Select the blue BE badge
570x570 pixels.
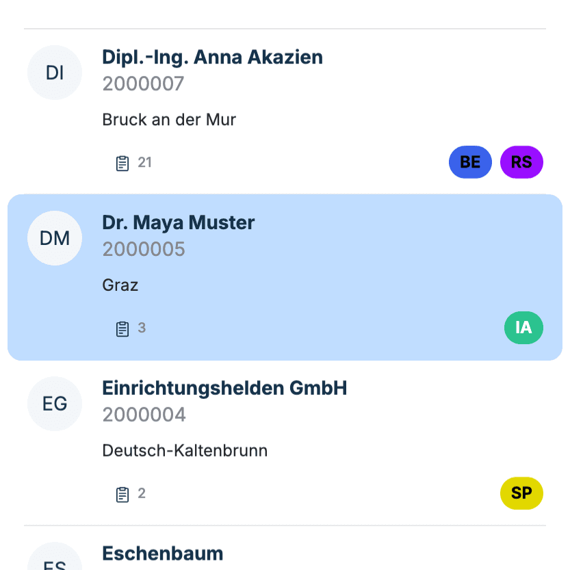470,162
